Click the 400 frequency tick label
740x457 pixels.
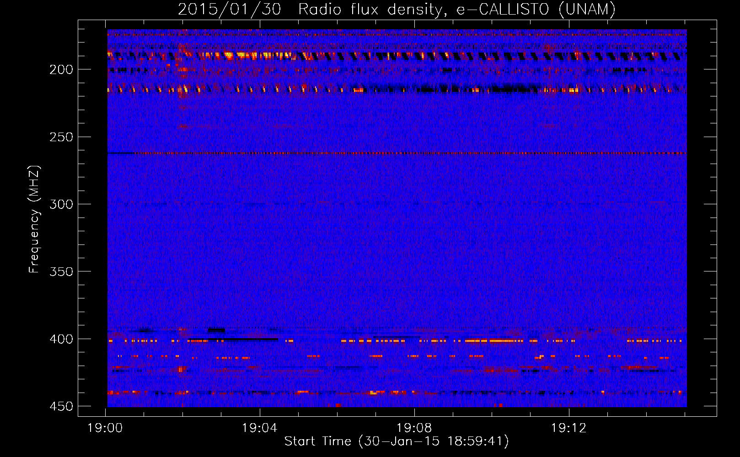pos(61,339)
